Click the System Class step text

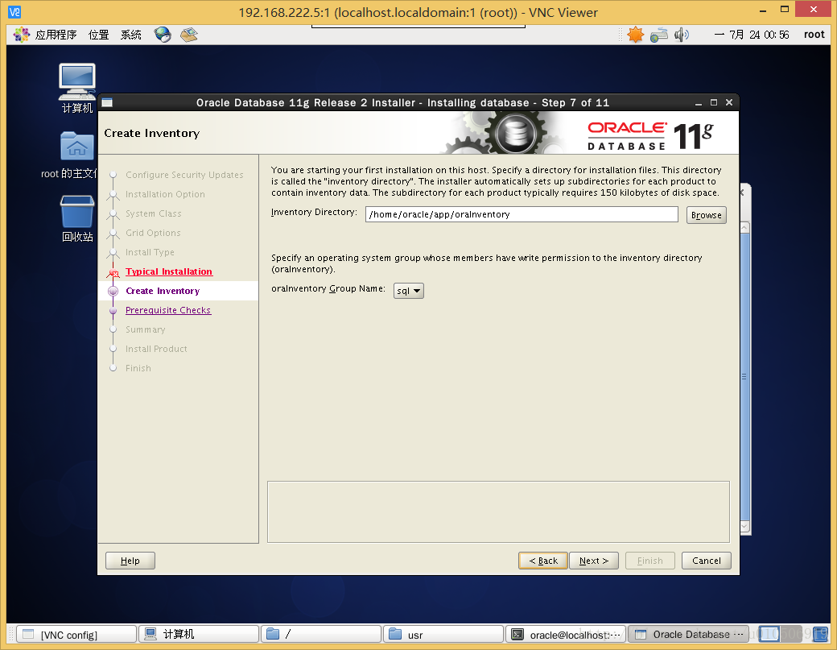[153, 213]
